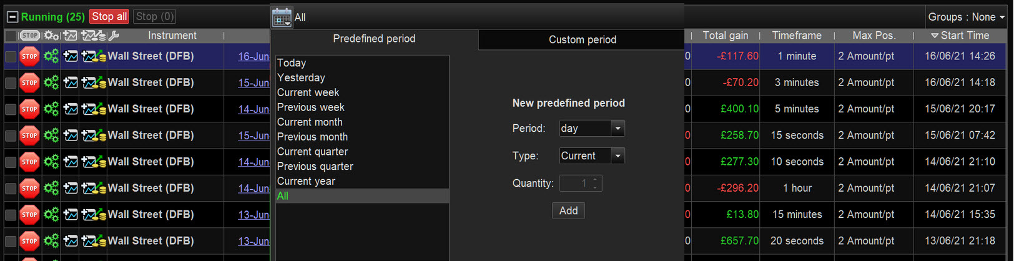Check the select-all checkbox in header
The width and height of the screenshot is (1019, 261).
pos(11,36)
